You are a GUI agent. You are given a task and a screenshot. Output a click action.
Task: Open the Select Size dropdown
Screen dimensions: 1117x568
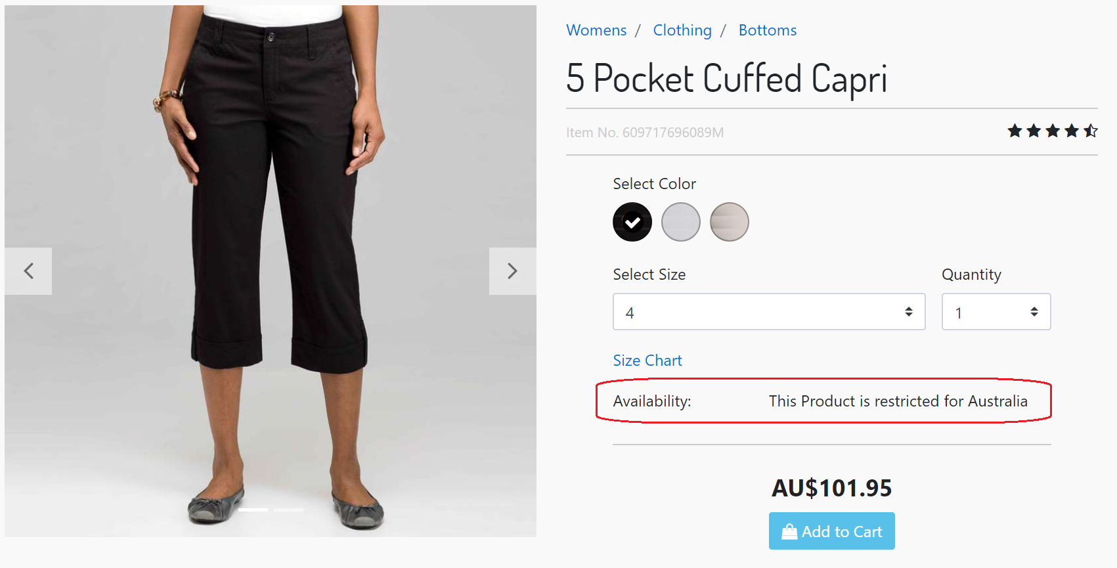[768, 312]
